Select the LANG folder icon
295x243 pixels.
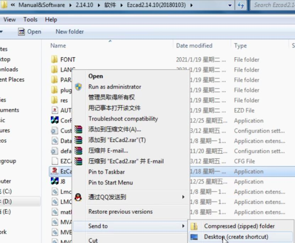54,69
